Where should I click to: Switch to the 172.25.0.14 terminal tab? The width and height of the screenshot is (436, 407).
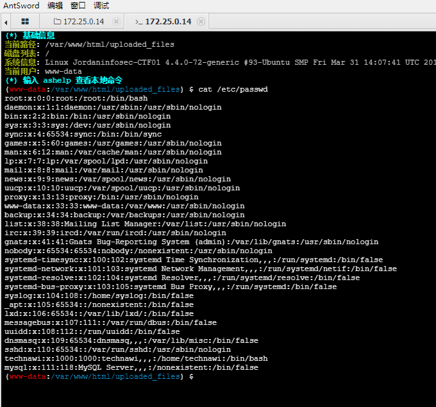click(167, 21)
